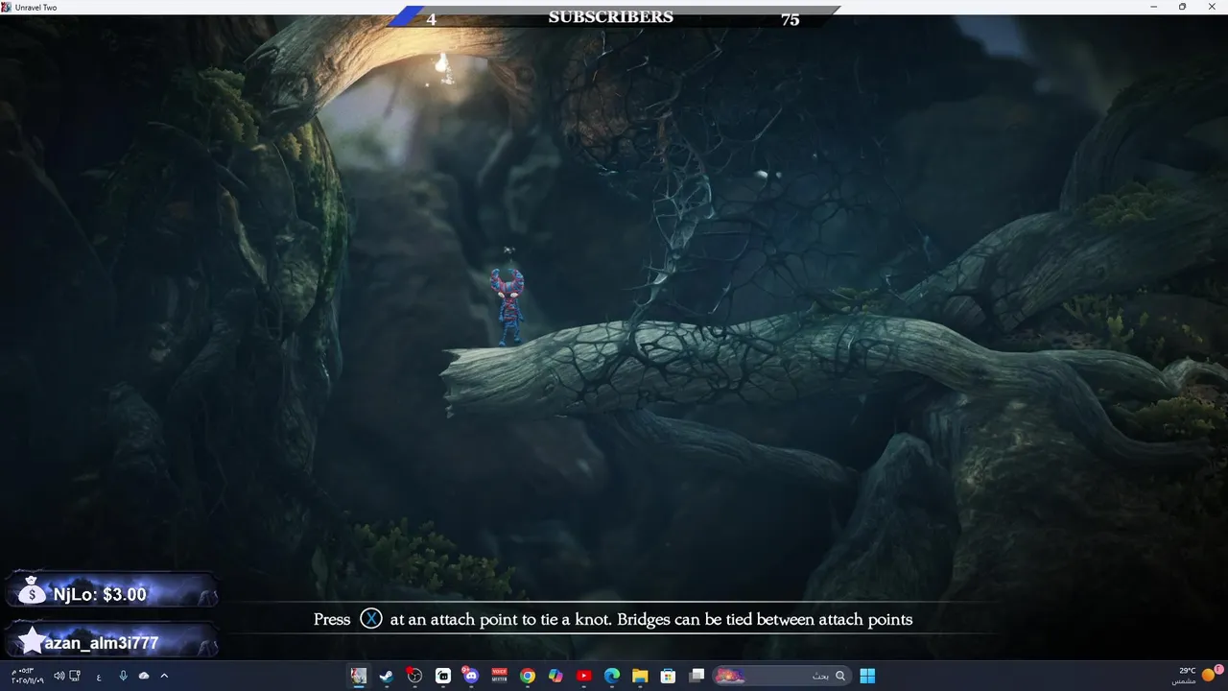
Task: Switch to OBS Studio in the taskbar
Action: click(414, 676)
